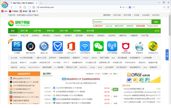Open the 图片格式转 converter icon

(30, 46)
